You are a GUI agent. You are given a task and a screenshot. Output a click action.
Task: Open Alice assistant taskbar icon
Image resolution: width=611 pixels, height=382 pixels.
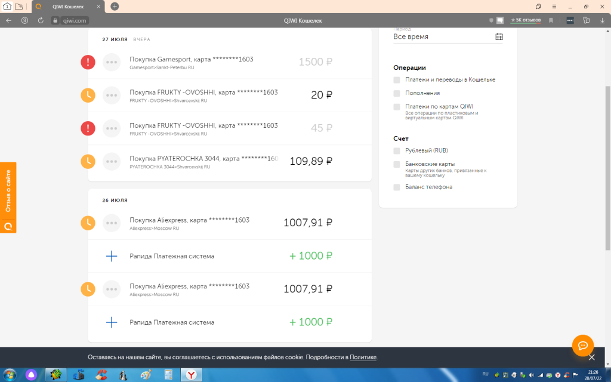point(31,375)
